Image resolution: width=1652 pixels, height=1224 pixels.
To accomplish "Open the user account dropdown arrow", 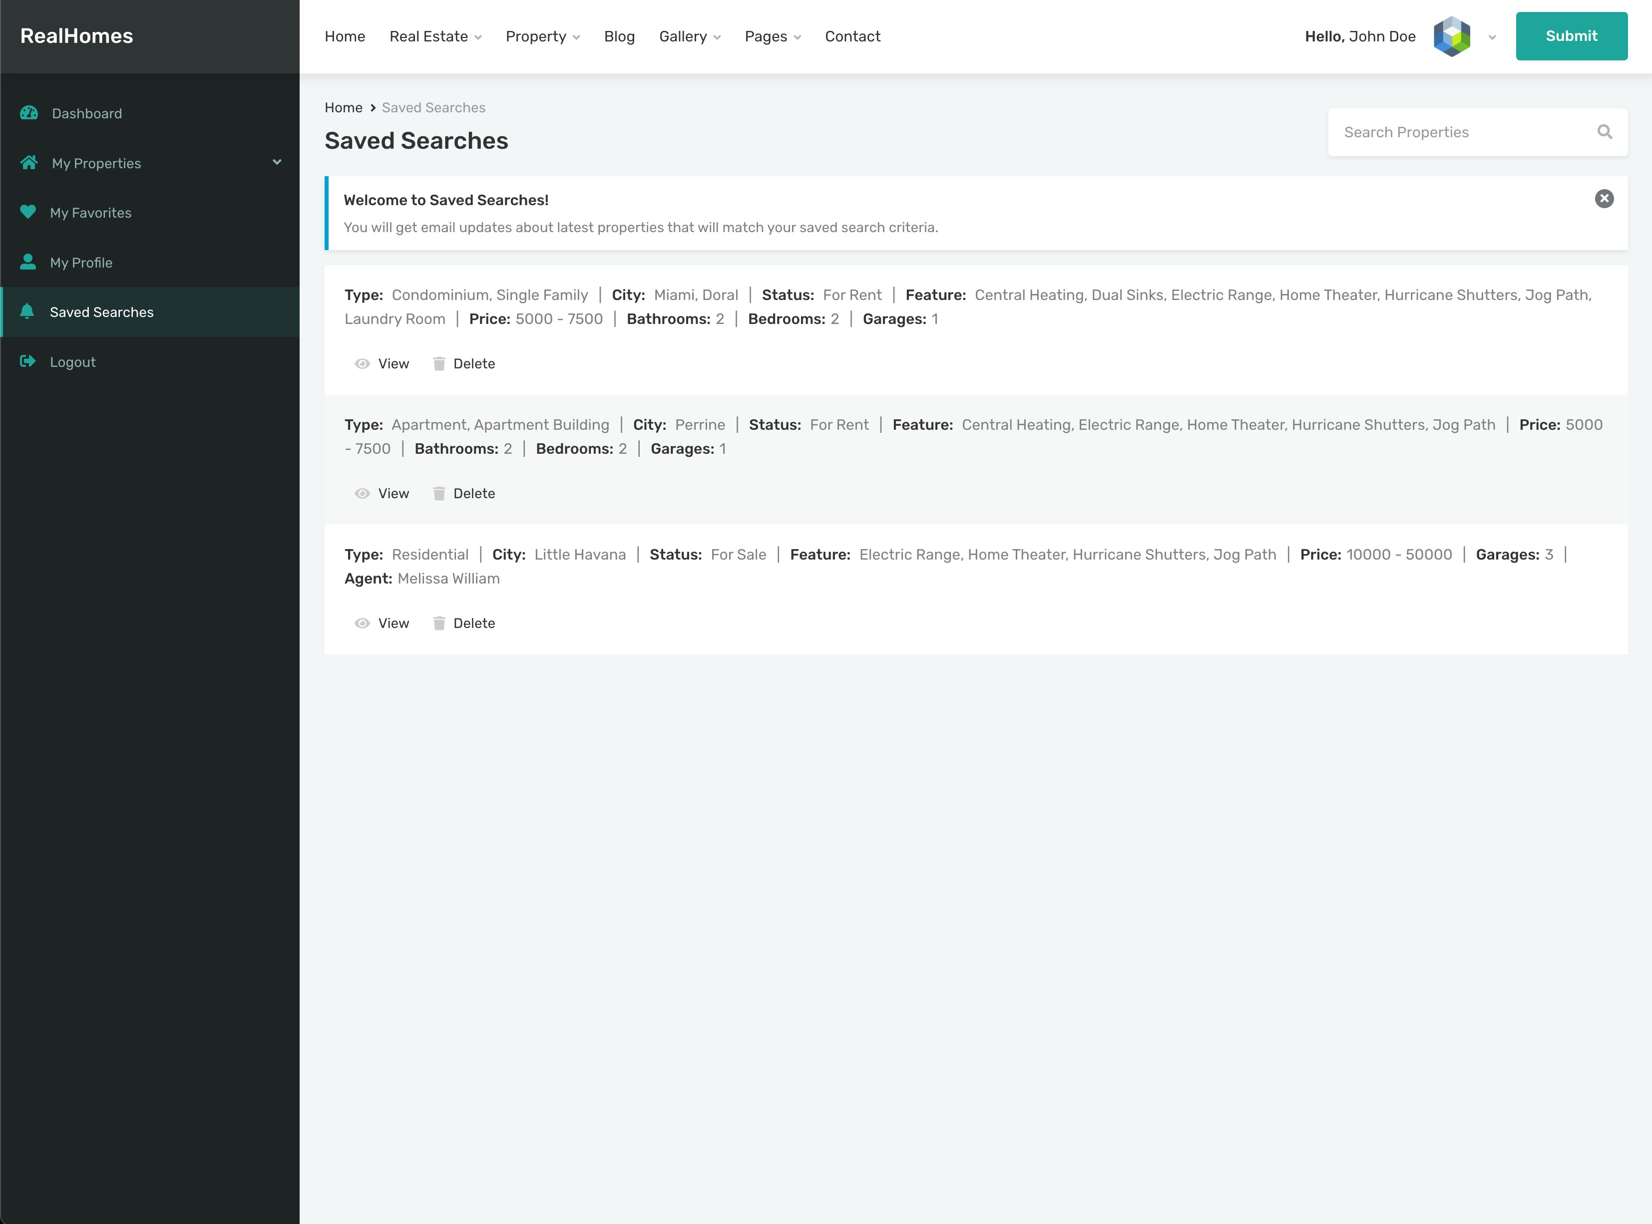I will coord(1492,37).
